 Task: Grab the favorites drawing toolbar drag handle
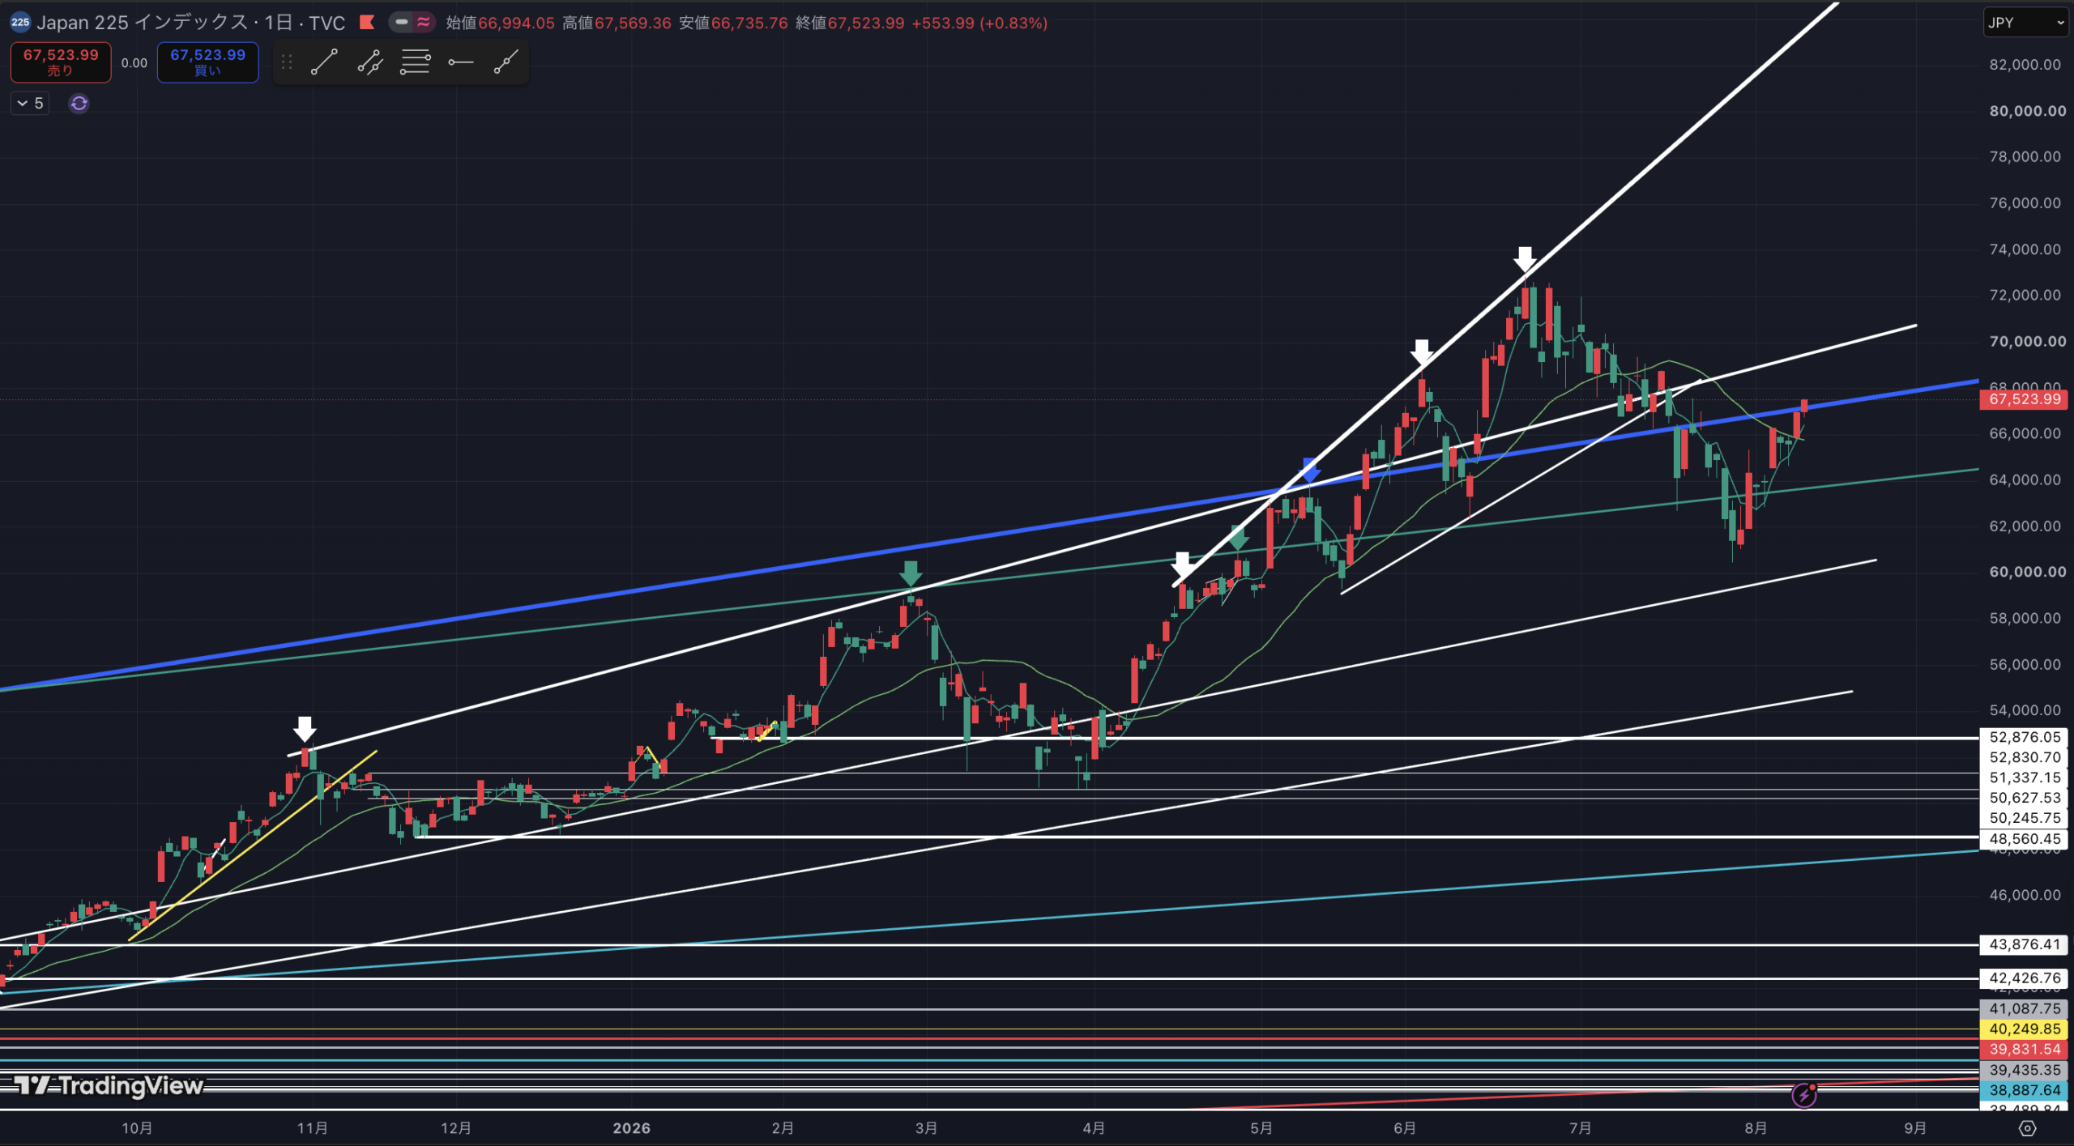click(x=286, y=62)
